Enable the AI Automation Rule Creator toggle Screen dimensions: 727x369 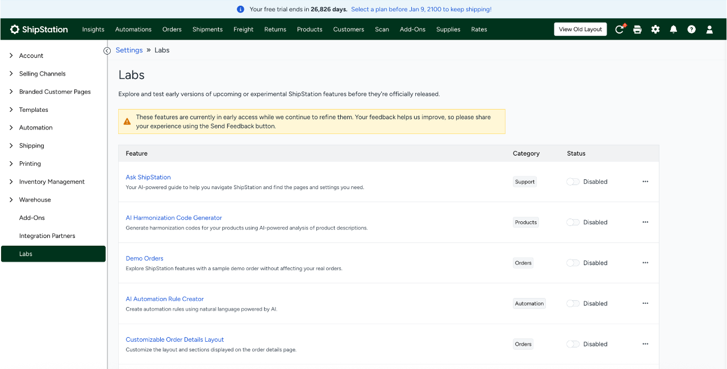[573, 303]
